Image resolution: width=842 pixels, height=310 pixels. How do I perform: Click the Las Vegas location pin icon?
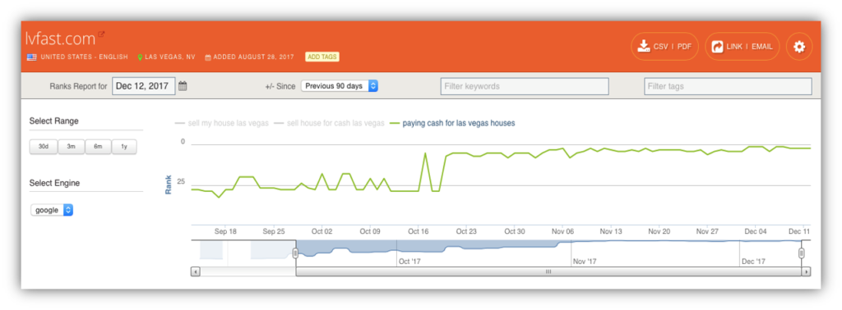click(x=140, y=57)
